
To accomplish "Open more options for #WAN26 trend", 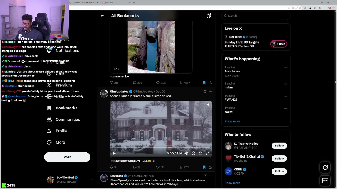I will 285,96.
